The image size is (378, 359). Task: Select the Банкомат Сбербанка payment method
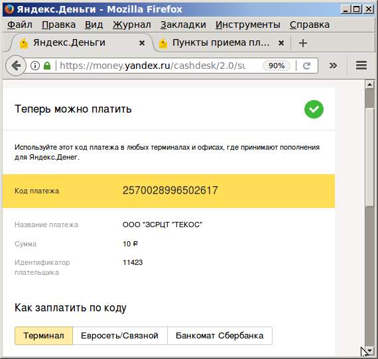pyautogui.click(x=220, y=336)
